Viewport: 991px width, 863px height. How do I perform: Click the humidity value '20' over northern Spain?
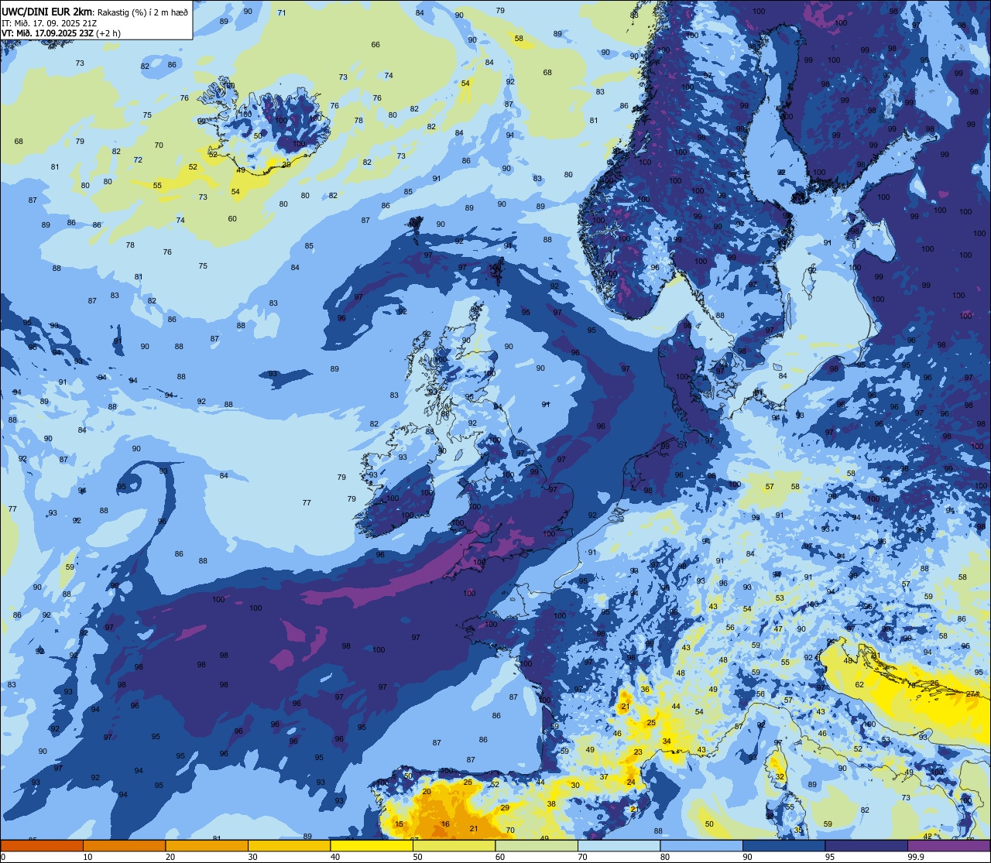pyautogui.click(x=427, y=792)
